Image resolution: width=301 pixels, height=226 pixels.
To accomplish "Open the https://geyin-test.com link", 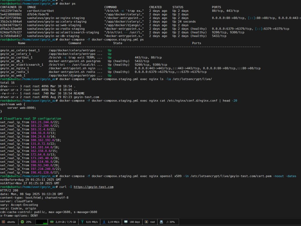I will coord(94,187).
